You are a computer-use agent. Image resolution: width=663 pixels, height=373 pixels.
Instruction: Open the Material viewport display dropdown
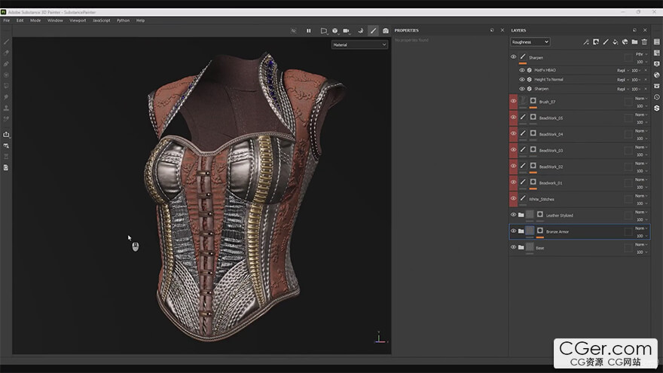[x=359, y=44]
